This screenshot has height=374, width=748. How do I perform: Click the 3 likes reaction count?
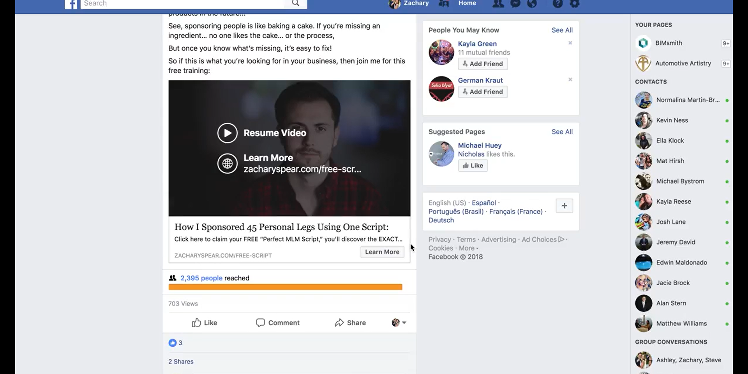(175, 343)
